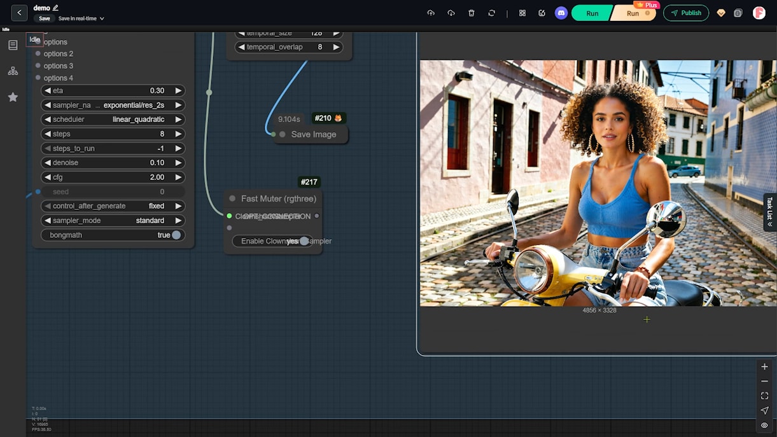777x437 pixels.
Task: Click the cloud upload icon
Action: (431, 13)
